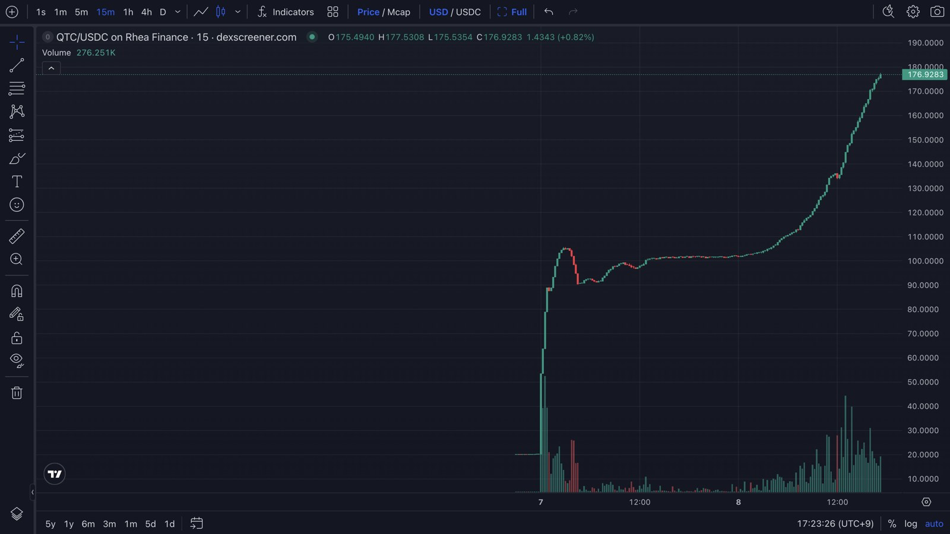Image resolution: width=950 pixels, height=534 pixels.
Task: Select the trend line drawing tool
Action: pos(17,65)
